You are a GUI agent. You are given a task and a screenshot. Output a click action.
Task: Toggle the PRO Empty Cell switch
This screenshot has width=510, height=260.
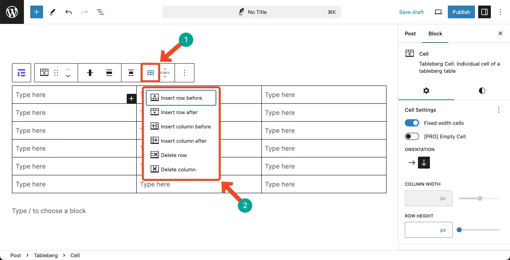click(412, 136)
